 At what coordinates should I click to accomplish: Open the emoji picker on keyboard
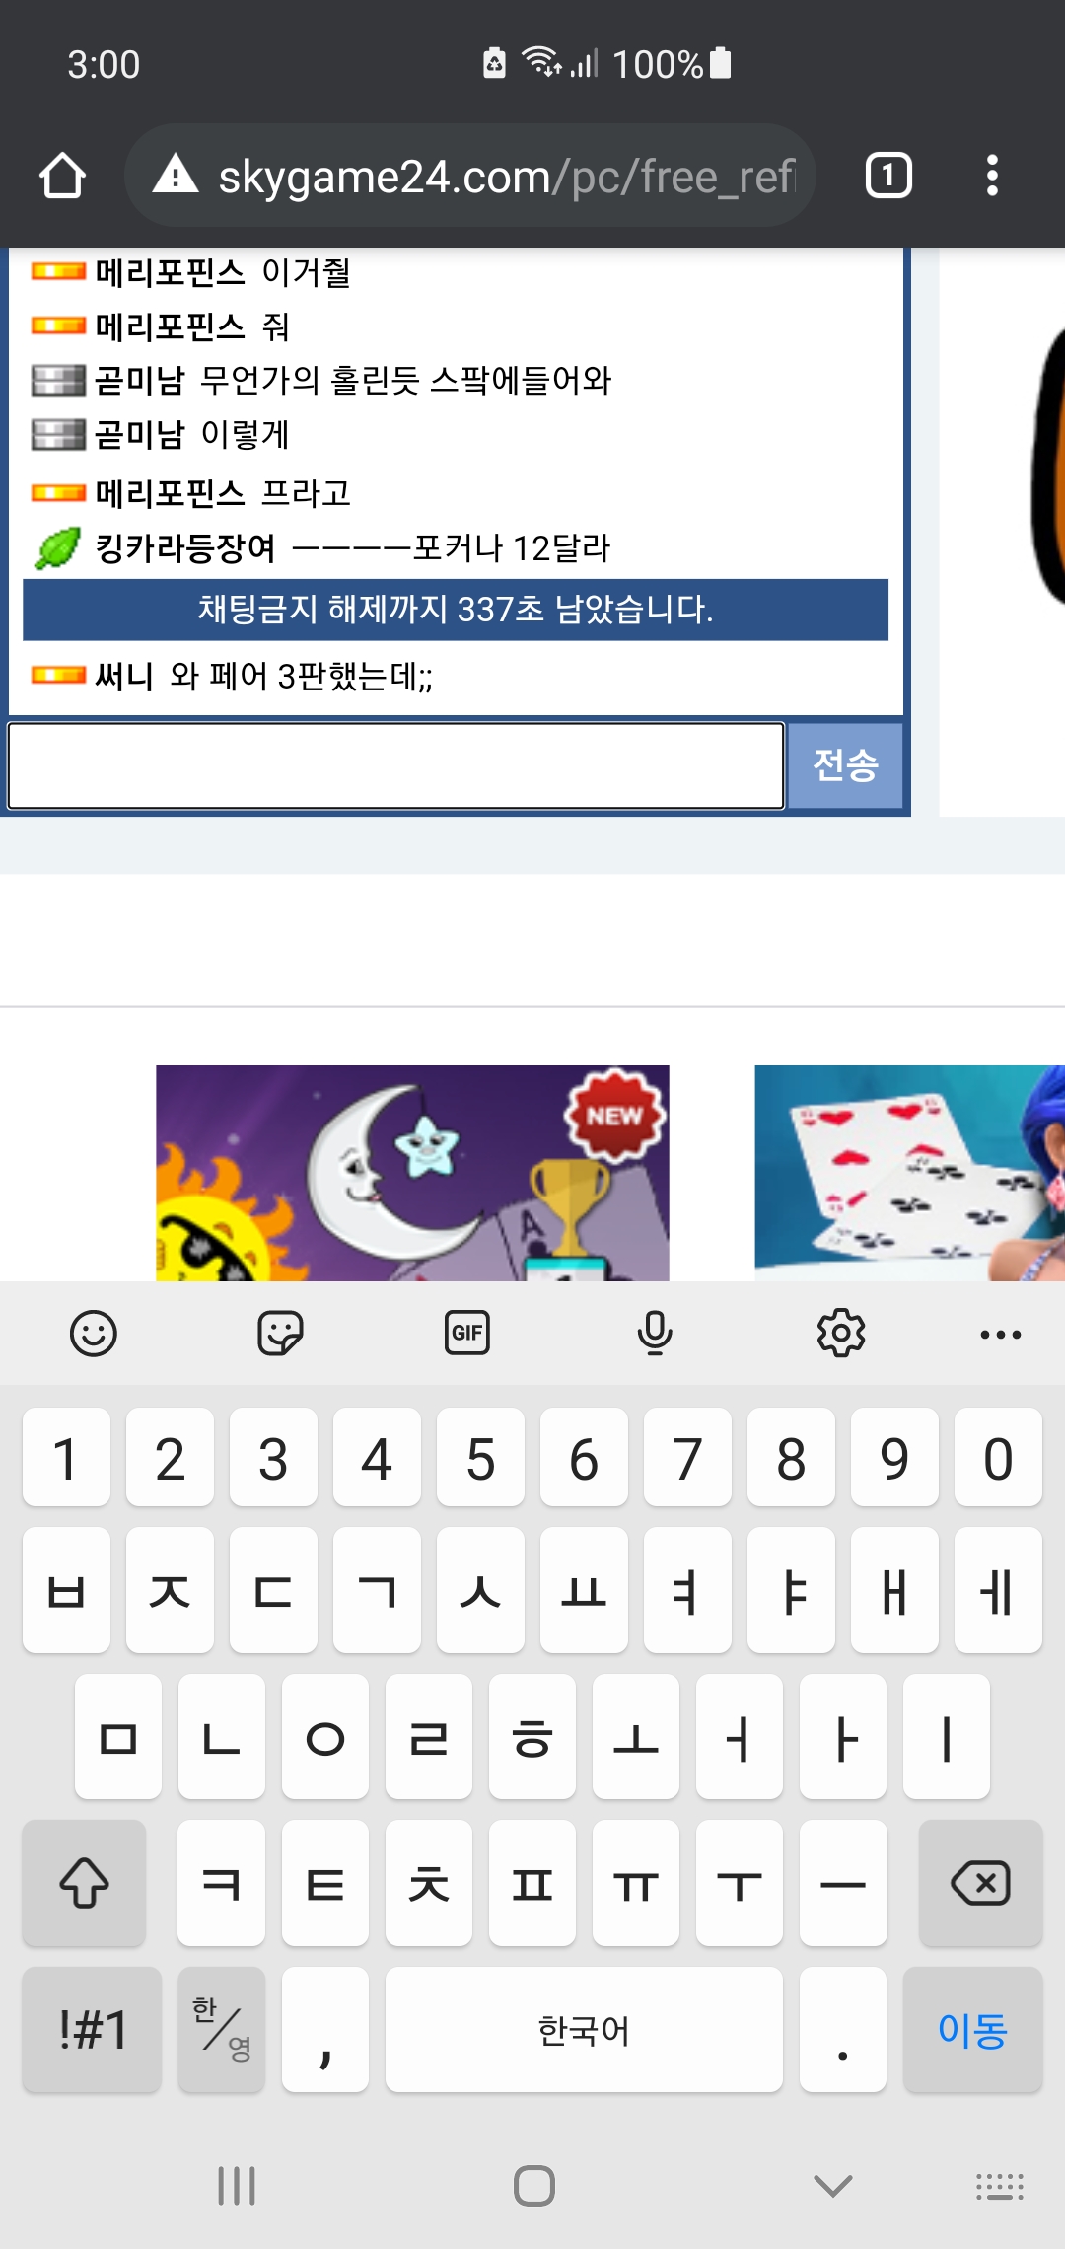94,1334
